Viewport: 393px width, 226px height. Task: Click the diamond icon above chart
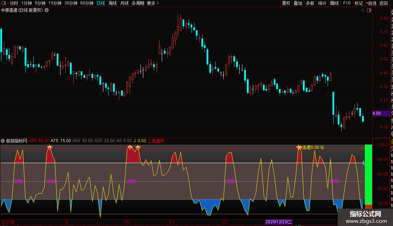coord(362,10)
